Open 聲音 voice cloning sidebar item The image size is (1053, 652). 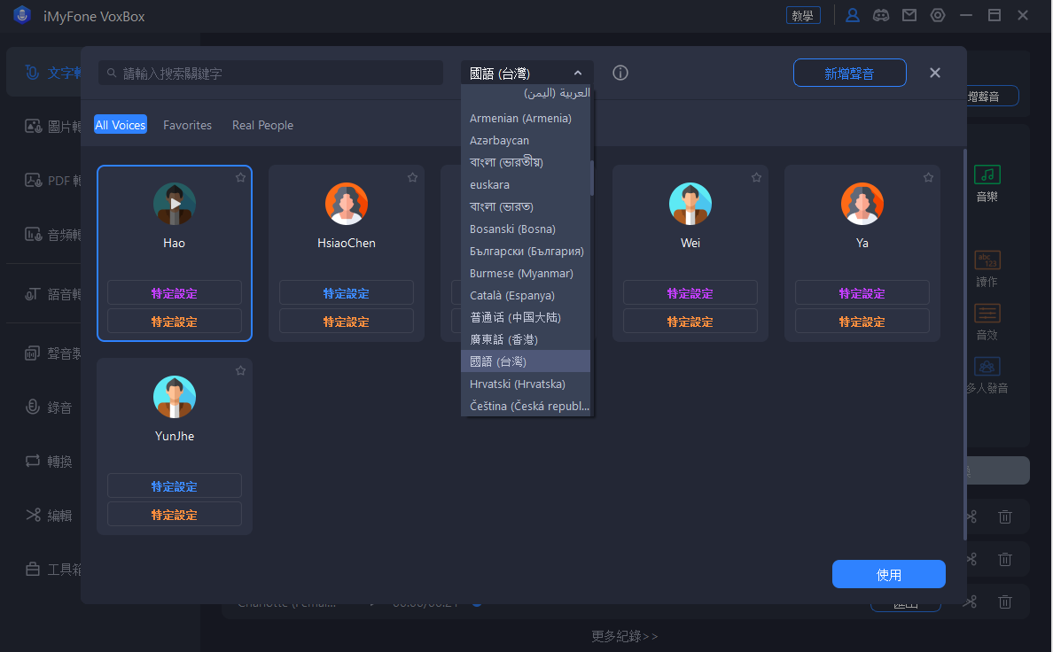(x=52, y=353)
